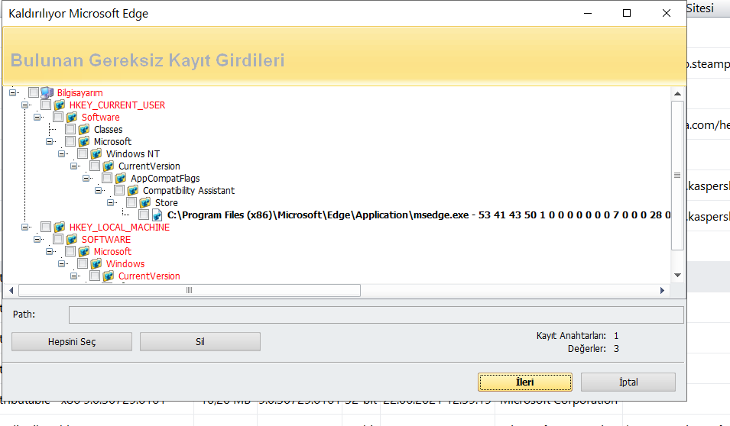The height and width of the screenshot is (426, 730).
Task: Click the Windows NT registry folder icon
Action: click(96, 154)
